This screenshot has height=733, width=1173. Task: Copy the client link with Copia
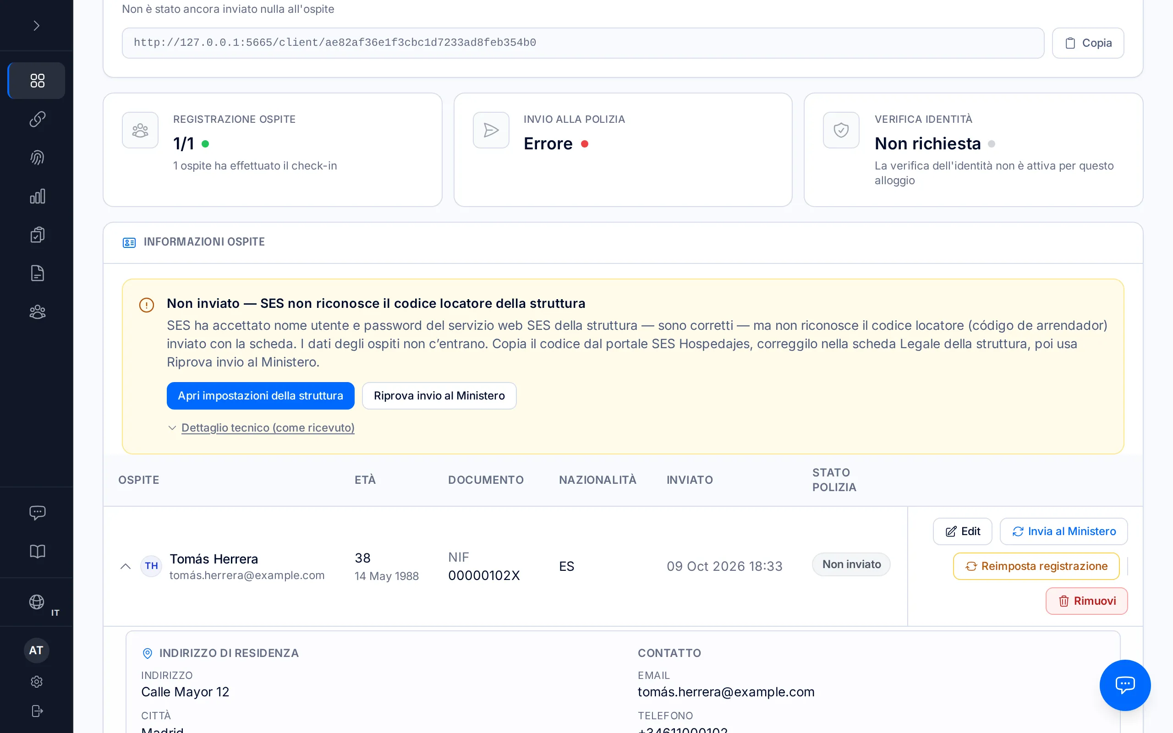tap(1088, 43)
